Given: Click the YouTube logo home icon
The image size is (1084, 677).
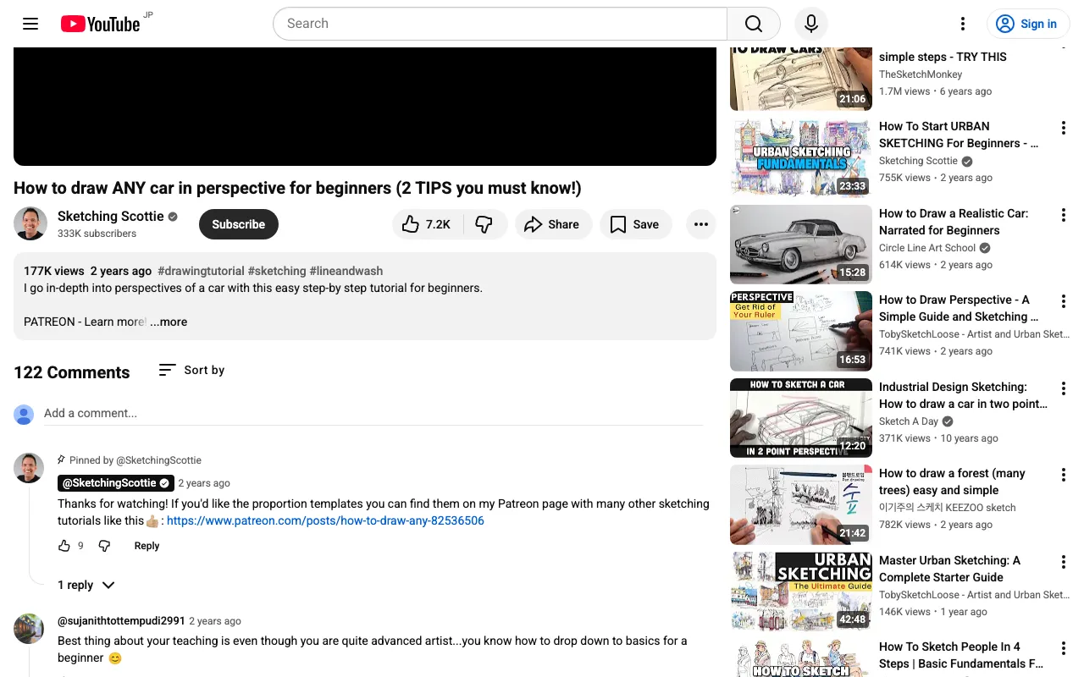Looking at the screenshot, I should (100, 24).
